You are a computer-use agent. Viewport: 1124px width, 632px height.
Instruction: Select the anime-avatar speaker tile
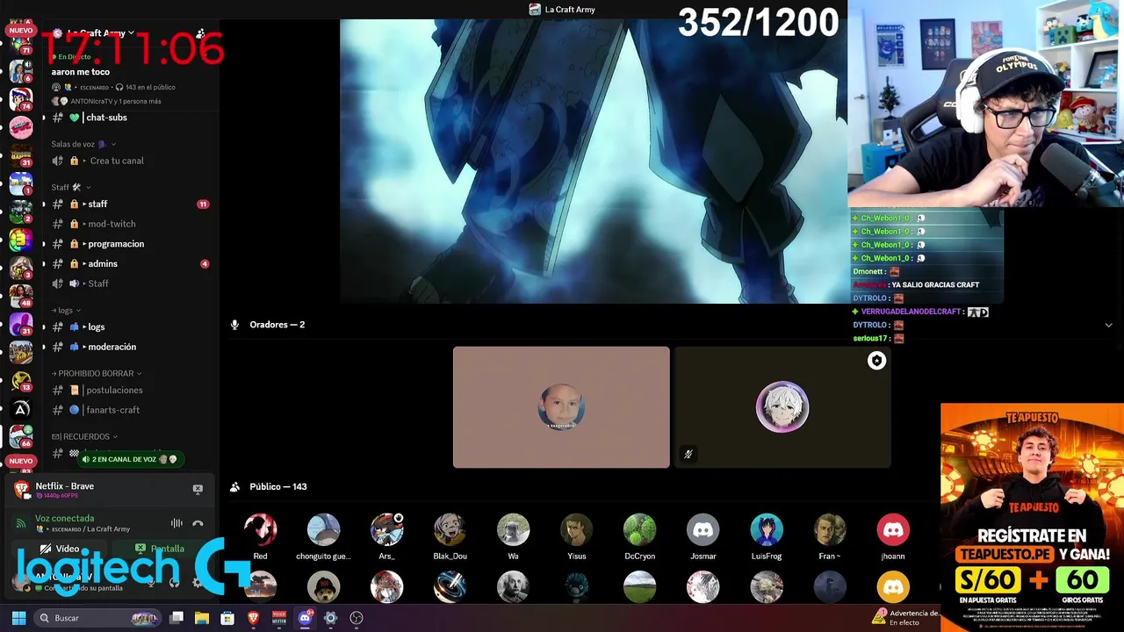tap(782, 407)
